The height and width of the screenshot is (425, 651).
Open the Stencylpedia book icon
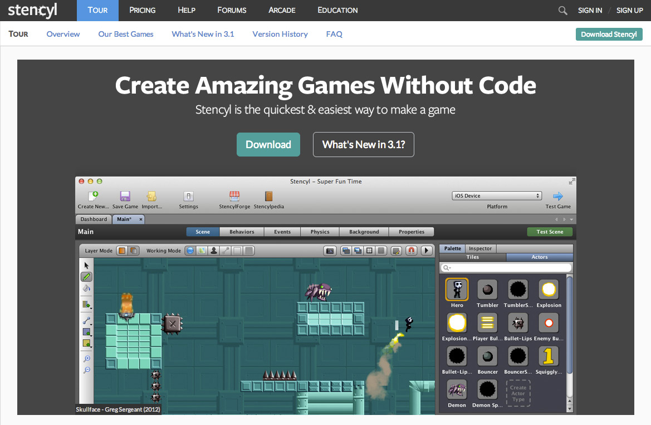click(268, 196)
